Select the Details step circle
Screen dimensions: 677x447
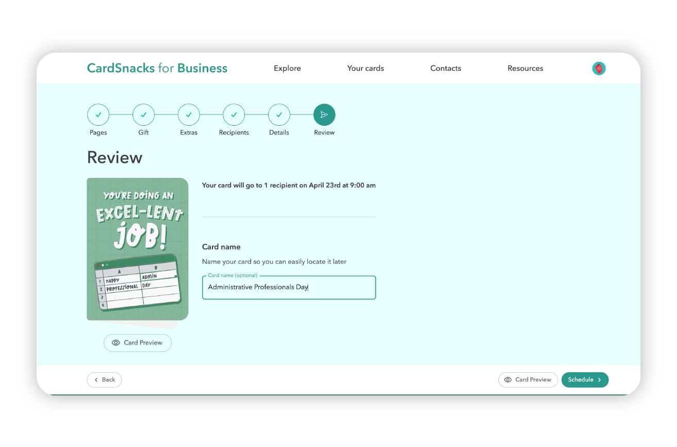pos(279,115)
